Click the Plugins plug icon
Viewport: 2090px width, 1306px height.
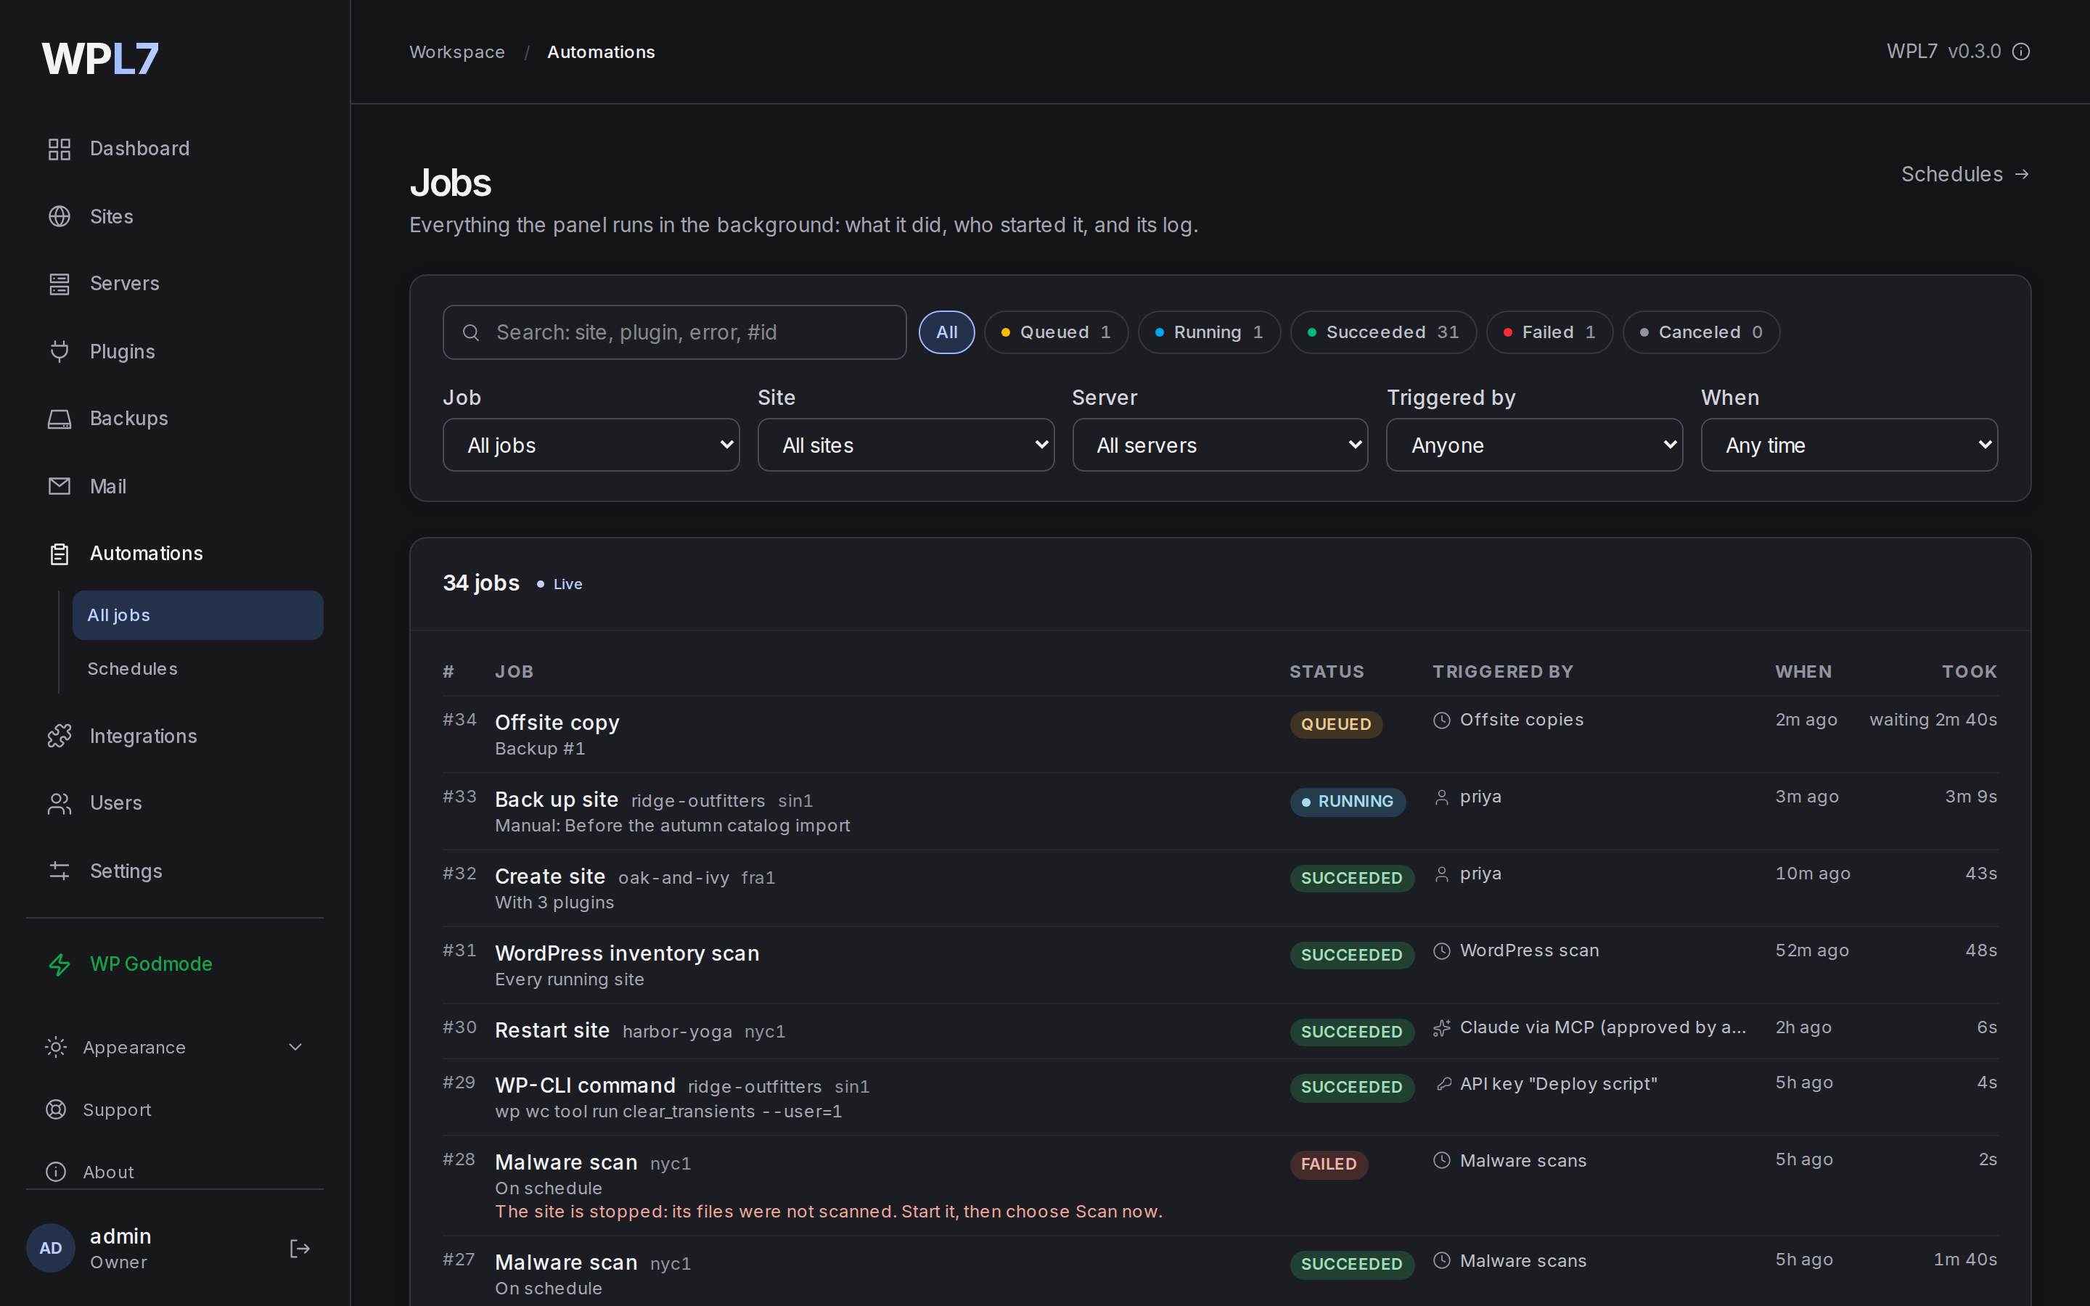[x=59, y=352]
